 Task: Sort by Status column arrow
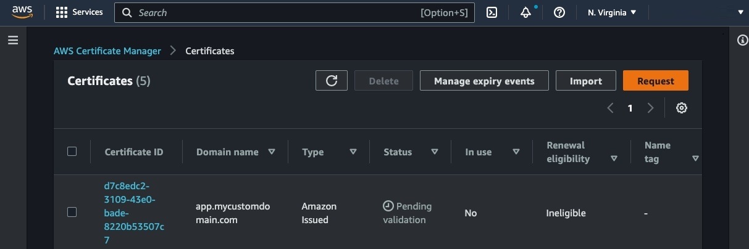pos(435,152)
